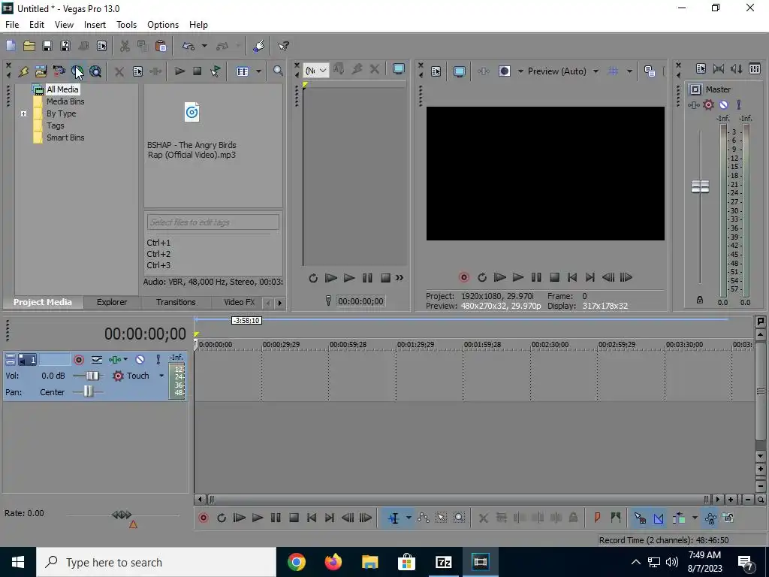This screenshot has width=769, height=577.
Task: Switch to the Transitions tab
Action: 176,302
